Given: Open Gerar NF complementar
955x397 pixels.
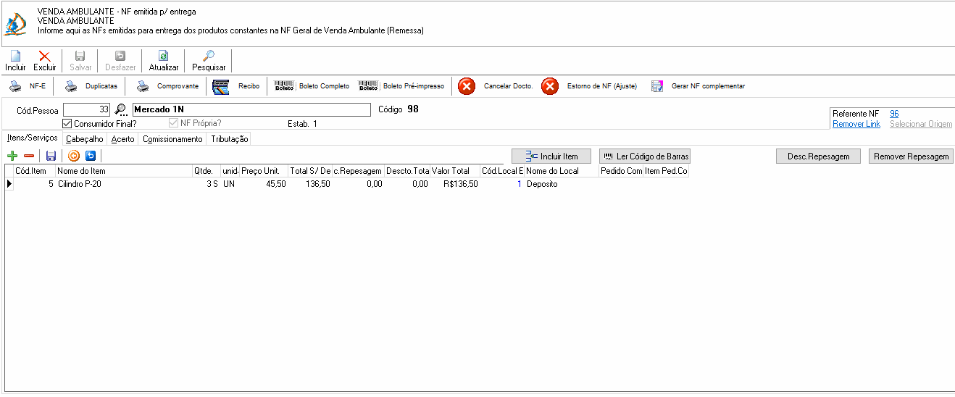Looking at the screenshot, I should (x=657, y=86).
